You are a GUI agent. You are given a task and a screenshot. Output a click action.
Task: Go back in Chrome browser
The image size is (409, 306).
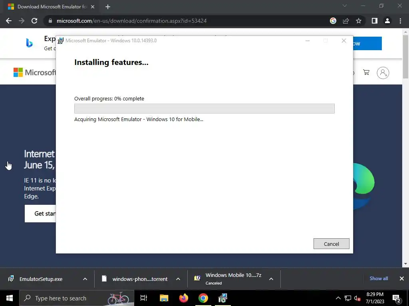(x=9, y=21)
